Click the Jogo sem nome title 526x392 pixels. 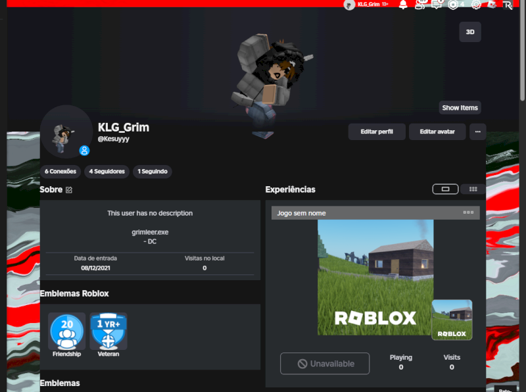(301, 213)
